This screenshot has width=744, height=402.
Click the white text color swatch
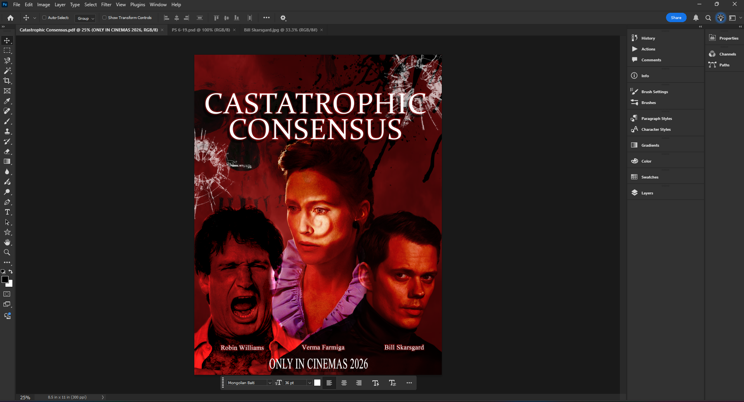pyautogui.click(x=317, y=383)
